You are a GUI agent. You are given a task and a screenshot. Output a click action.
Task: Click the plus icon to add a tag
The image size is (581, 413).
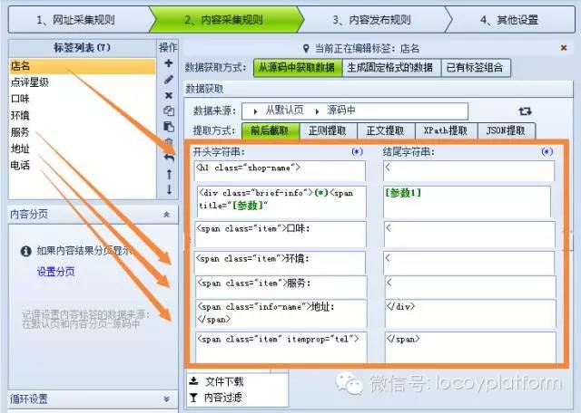point(169,63)
